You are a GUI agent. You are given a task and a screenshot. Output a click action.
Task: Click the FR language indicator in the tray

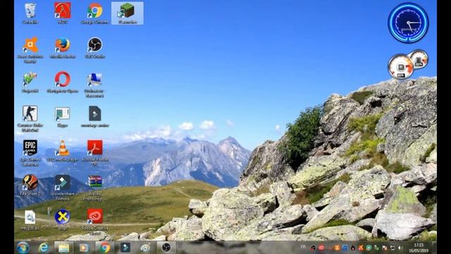[x=303, y=247]
